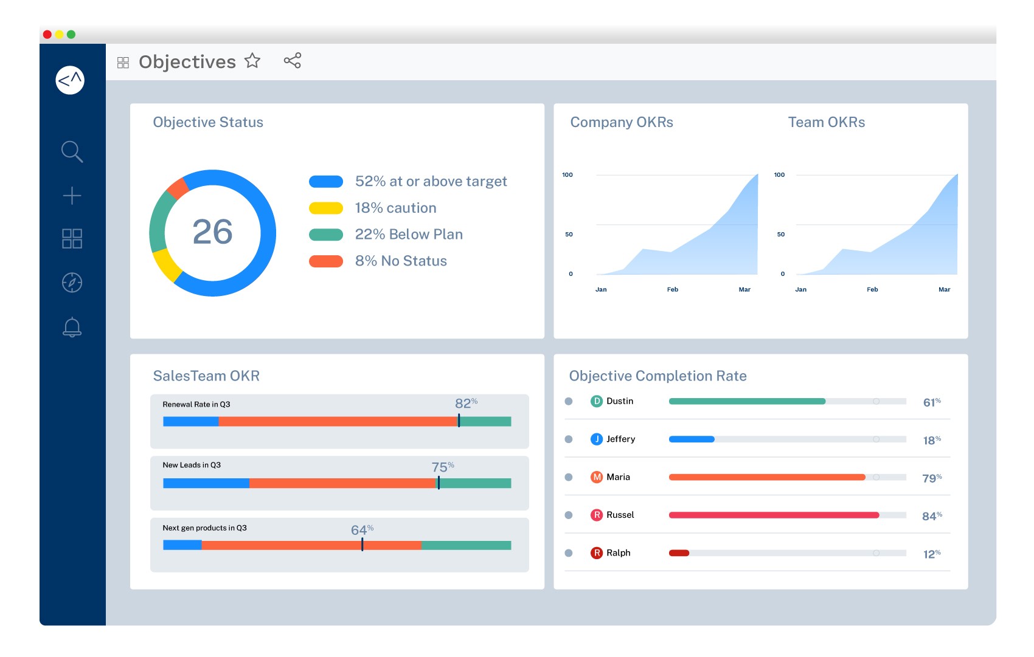Click Maria's orange M avatar

tap(597, 477)
